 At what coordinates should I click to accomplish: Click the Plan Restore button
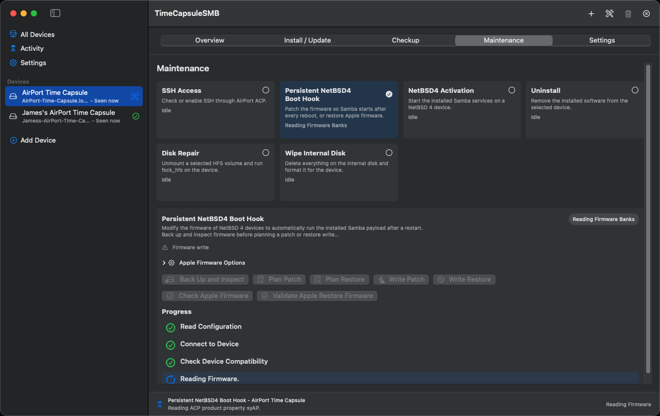point(340,280)
